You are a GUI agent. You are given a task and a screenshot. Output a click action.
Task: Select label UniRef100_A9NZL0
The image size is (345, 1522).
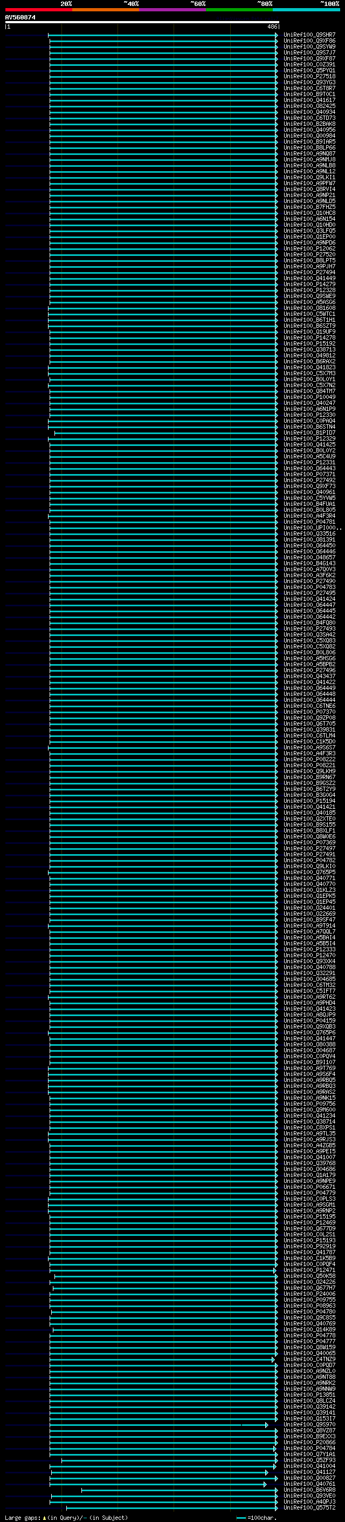click(309, 1372)
